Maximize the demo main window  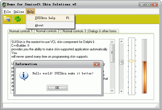pos(148,5)
